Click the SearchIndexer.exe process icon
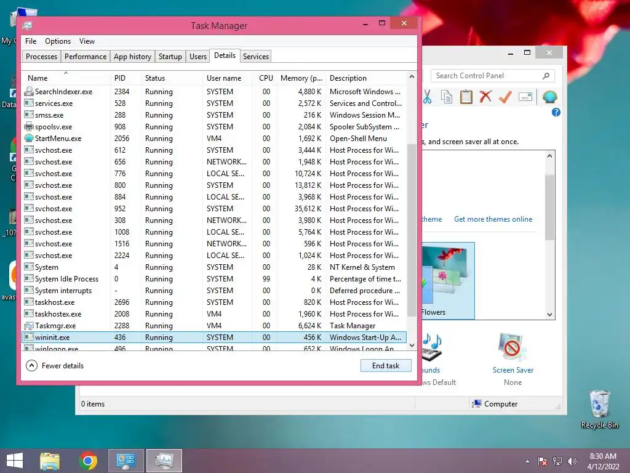 pos(28,91)
